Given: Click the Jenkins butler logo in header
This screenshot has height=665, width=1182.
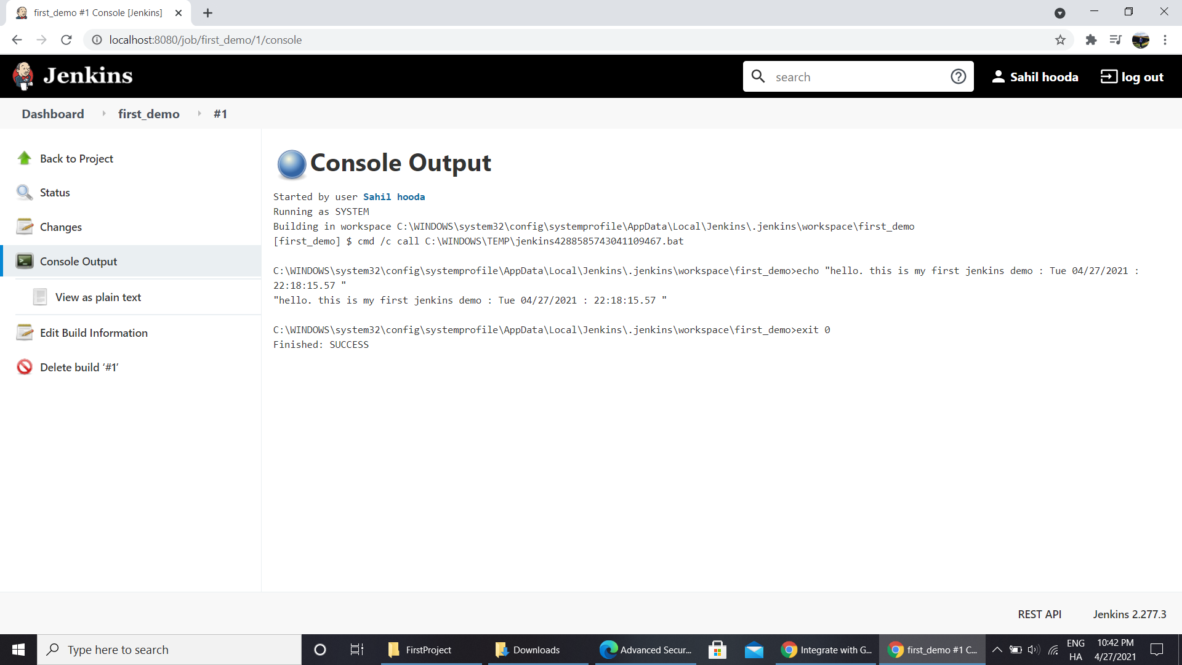Looking at the screenshot, I should pyautogui.click(x=23, y=76).
